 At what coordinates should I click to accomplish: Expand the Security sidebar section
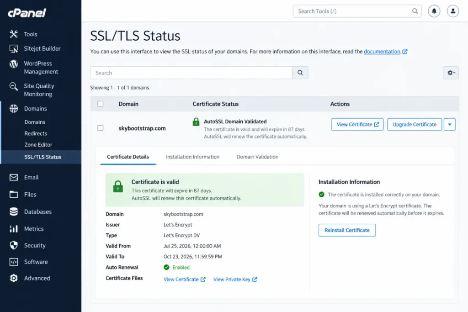[x=35, y=245]
